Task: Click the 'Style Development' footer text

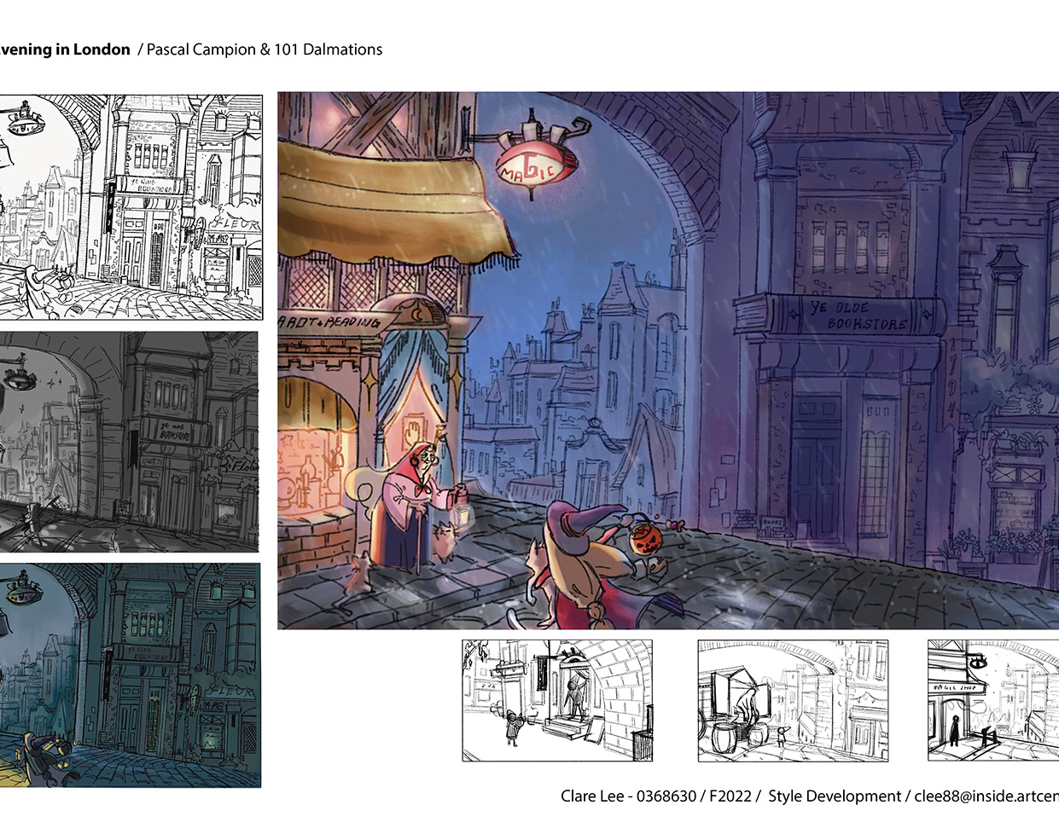Action: pyautogui.click(x=835, y=796)
